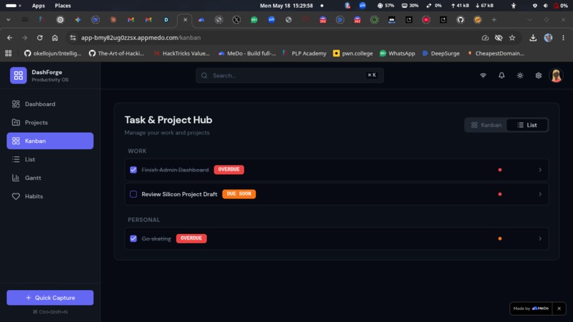Open the Apps menu in top panel

38,6
